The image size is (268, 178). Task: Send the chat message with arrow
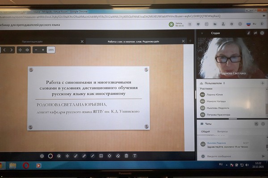click(263, 156)
